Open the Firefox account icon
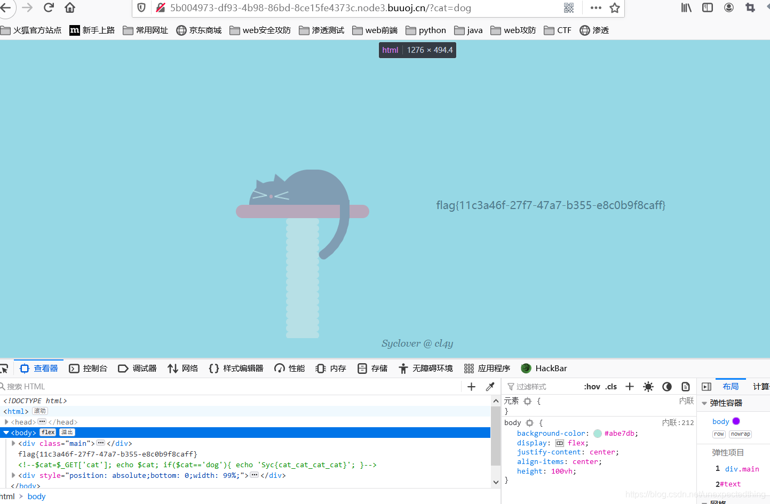The height and width of the screenshot is (504, 770). (x=729, y=7)
